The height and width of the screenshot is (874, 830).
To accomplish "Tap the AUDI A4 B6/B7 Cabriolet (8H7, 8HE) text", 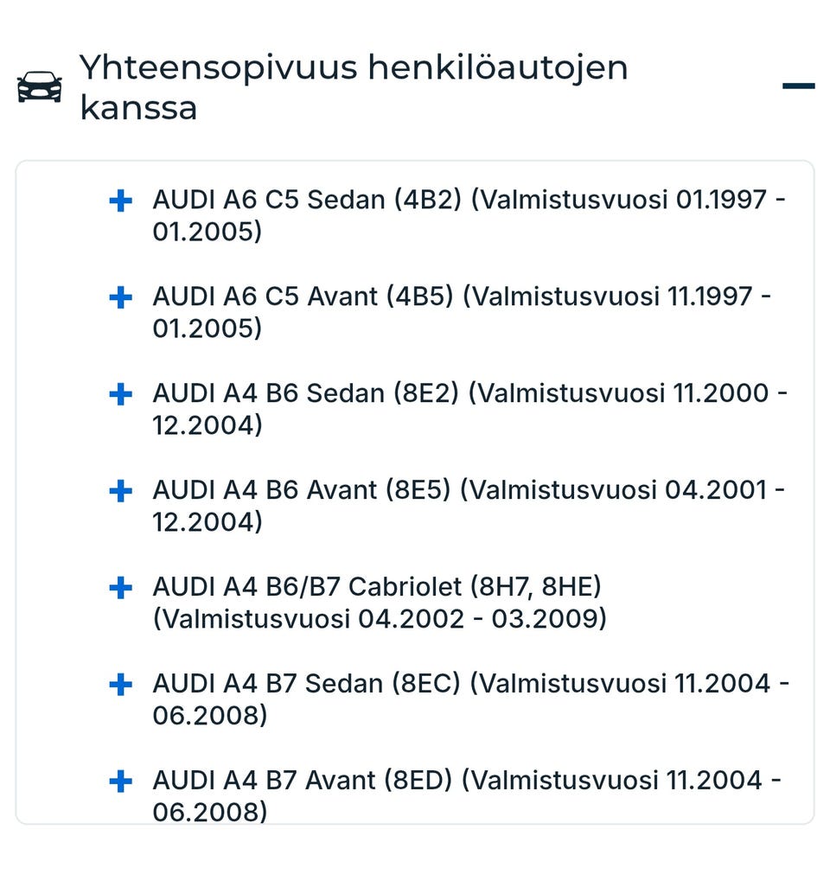I will tap(376, 588).
